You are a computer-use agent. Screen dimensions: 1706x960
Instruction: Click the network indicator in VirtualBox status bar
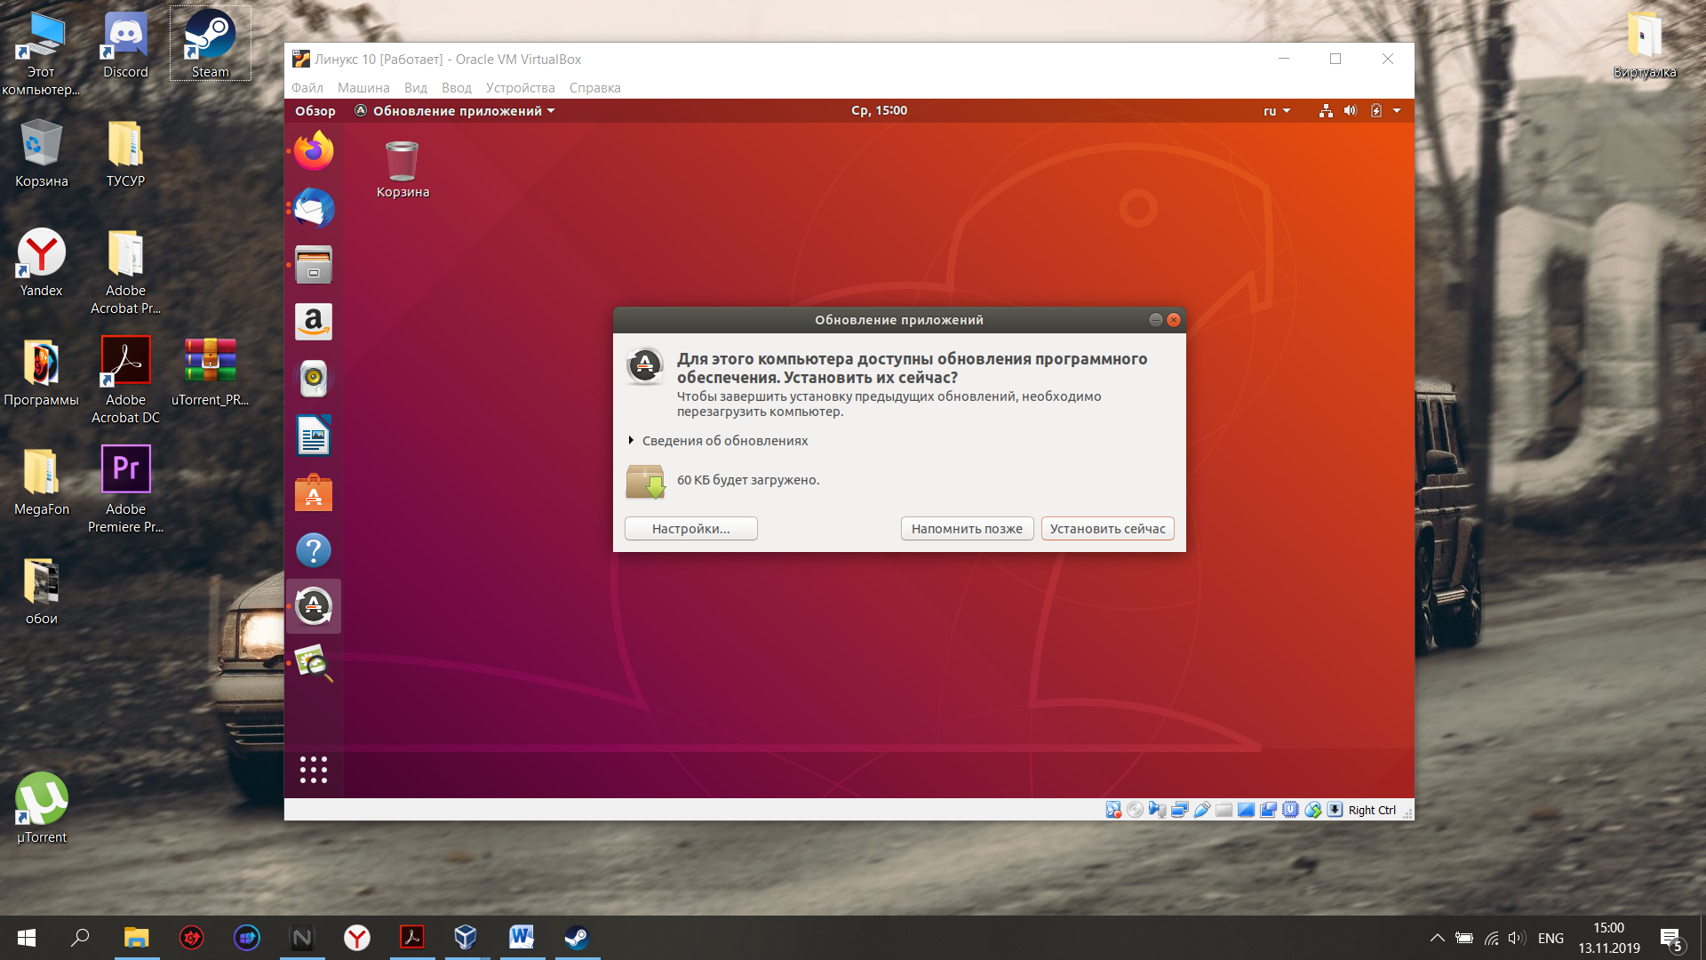pyautogui.click(x=1180, y=810)
